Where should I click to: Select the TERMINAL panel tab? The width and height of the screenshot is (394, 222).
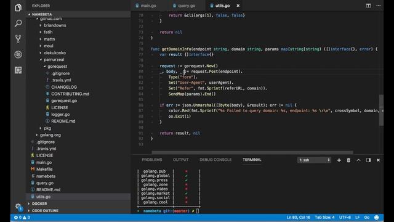pos(252,160)
